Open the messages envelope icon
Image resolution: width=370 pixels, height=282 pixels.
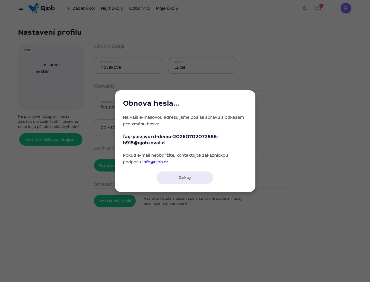click(318, 8)
